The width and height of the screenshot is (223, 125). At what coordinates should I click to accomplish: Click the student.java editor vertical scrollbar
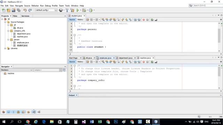click(x=219, y=36)
